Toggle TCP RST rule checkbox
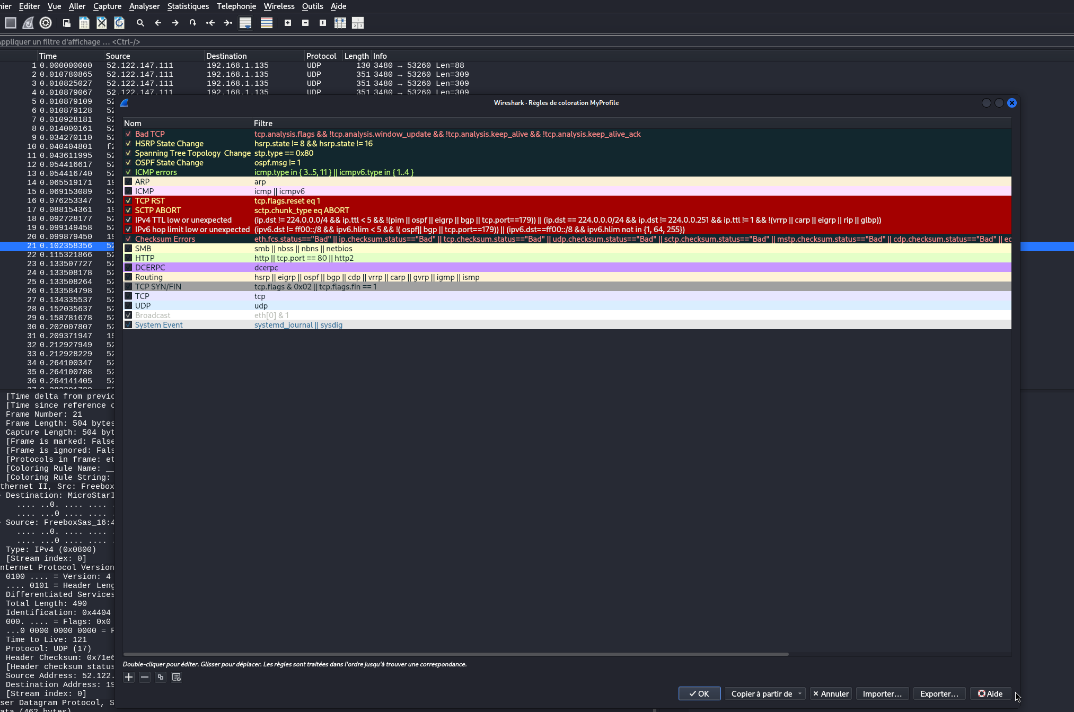This screenshot has width=1074, height=712. [x=128, y=201]
